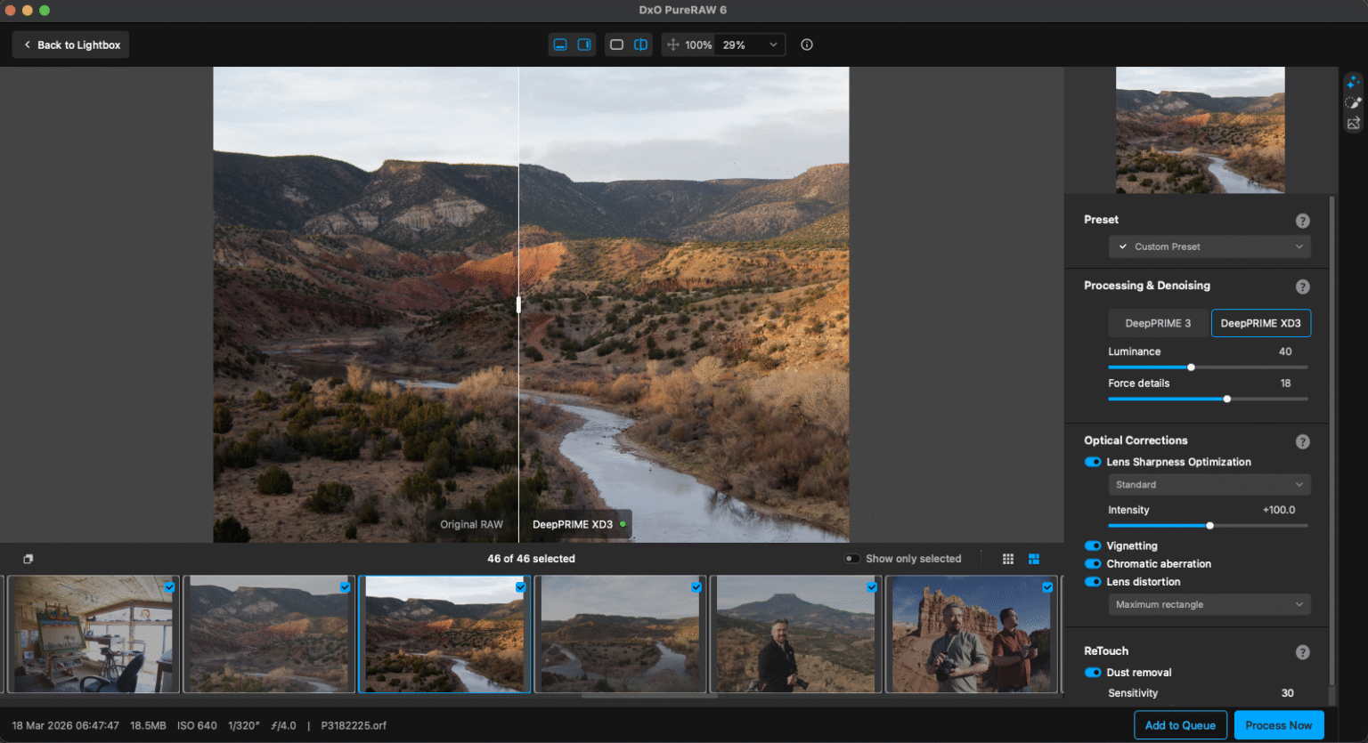Click the stacked squares icon above filmstrip
Screen dimensions: 1368x743
28,559
